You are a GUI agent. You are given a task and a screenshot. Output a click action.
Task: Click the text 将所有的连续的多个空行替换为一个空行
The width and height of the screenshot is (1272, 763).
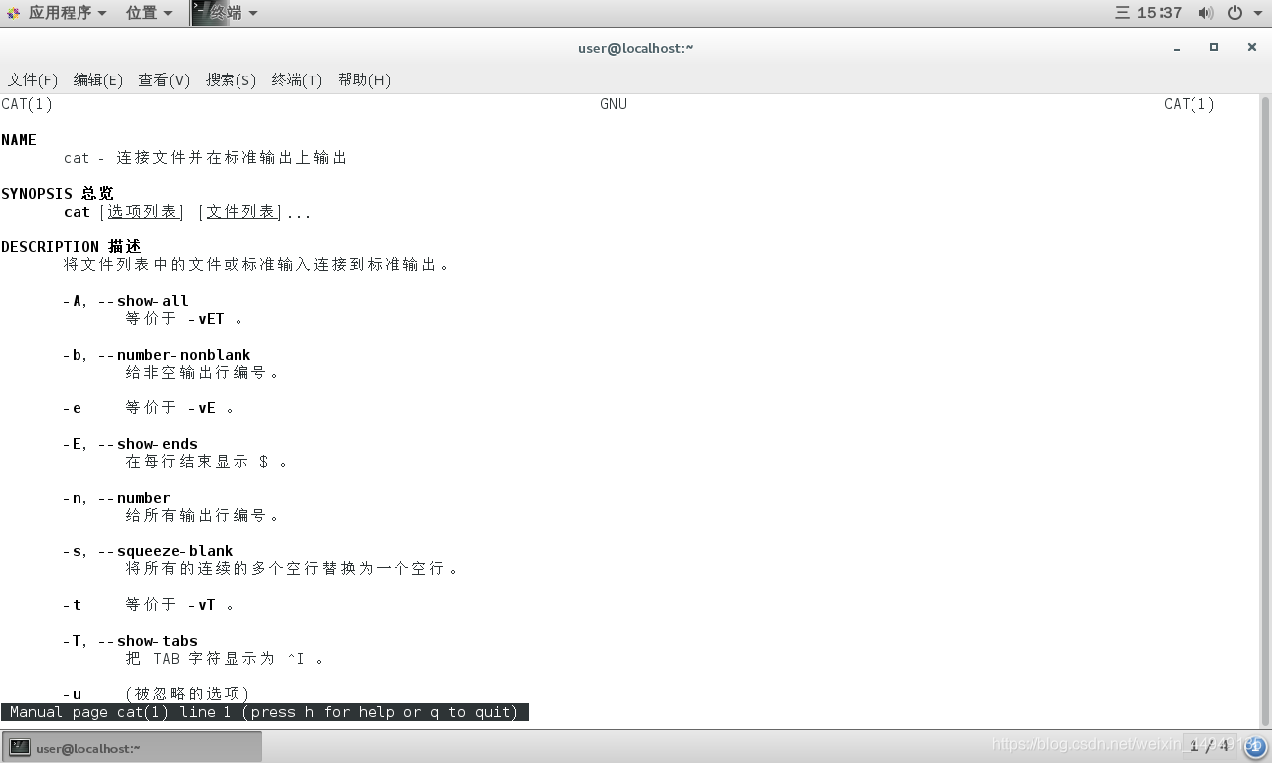[x=293, y=569]
